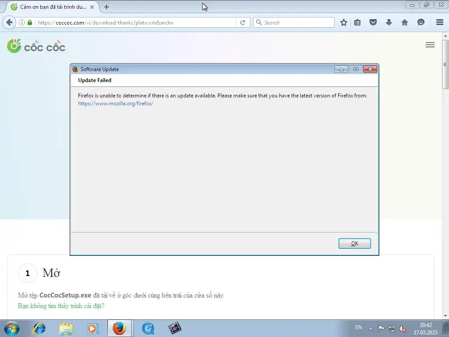Image resolution: width=449 pixels, height=337 pixels.
Task: Go to the Firefox home page icon
Action: click(x=405, y=22)
